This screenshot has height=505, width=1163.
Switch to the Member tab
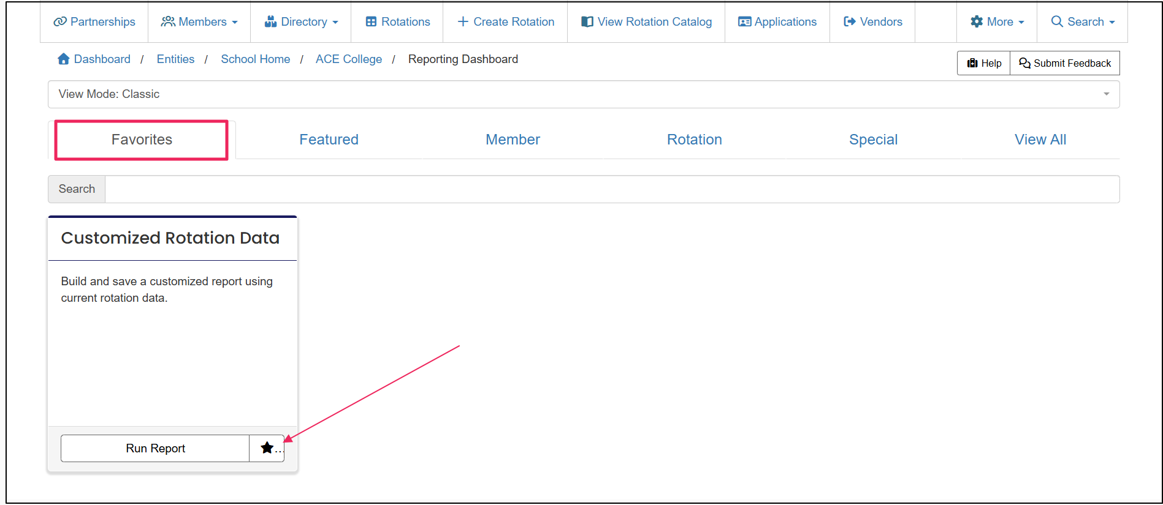[x=513, y=140]
